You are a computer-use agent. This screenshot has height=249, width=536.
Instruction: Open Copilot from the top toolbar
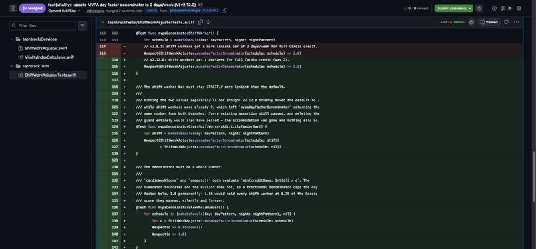(519, 8)
